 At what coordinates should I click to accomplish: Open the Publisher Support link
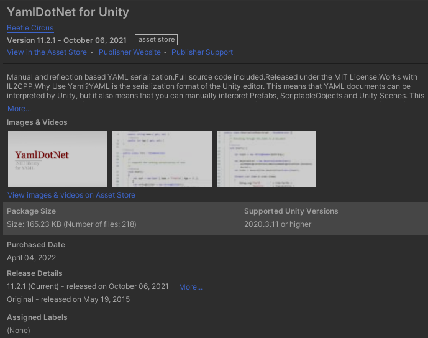point(203,52)
